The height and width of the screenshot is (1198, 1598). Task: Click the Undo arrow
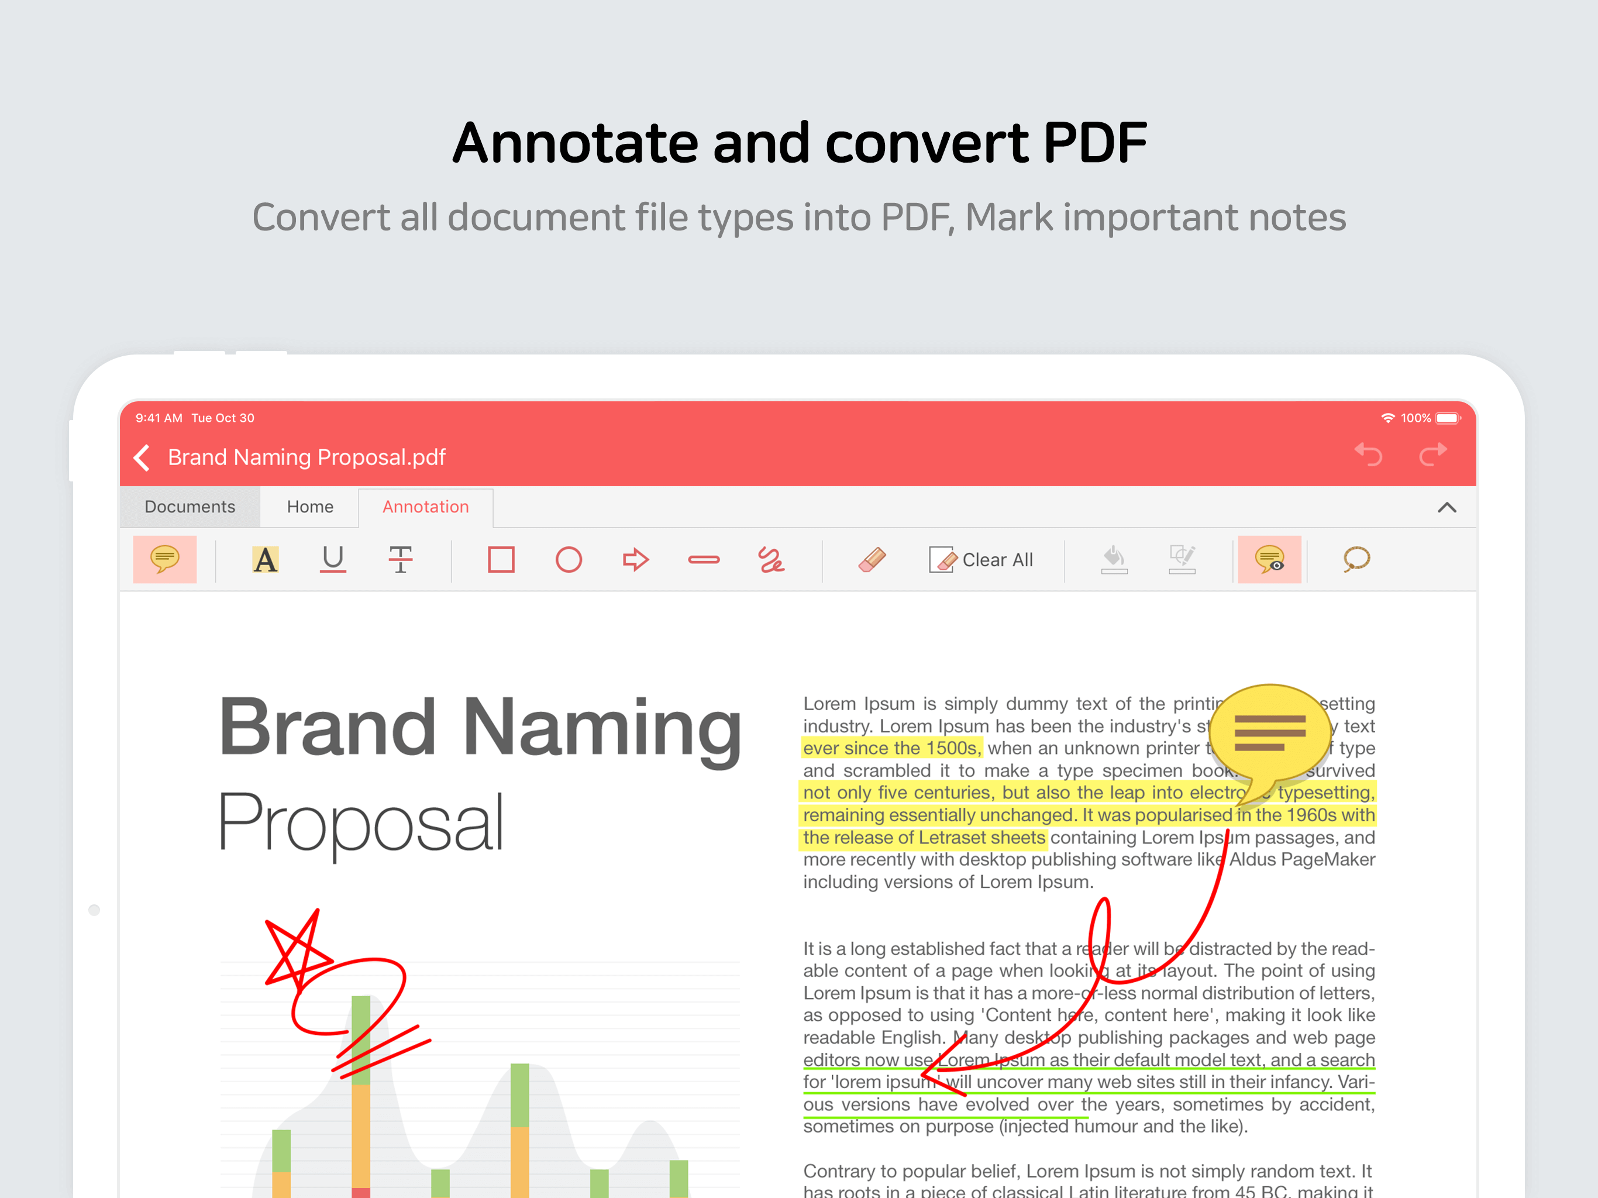pos(1368,455)
